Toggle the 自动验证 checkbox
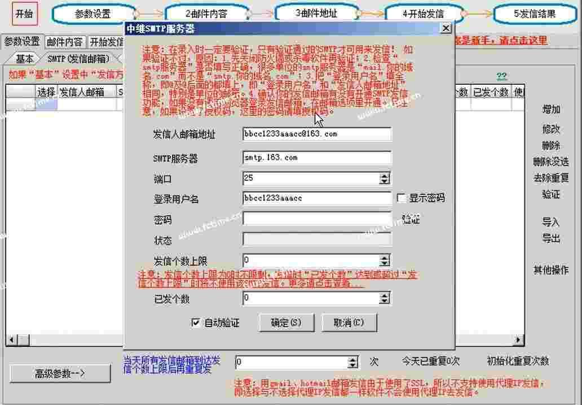This screenshot has width=582, height=405. click(x=195, y=323)
